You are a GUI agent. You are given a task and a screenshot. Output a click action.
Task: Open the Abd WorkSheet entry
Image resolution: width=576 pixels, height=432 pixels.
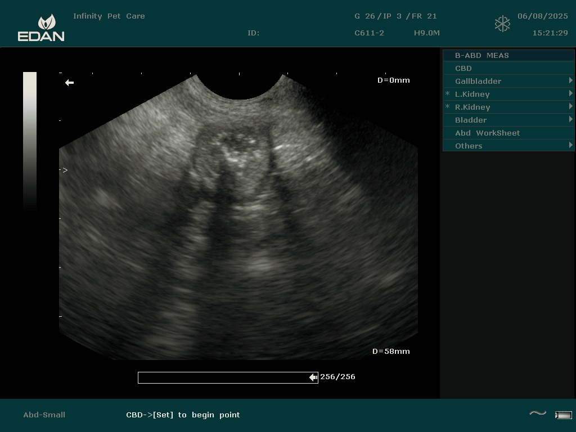(x=487, y=133)
